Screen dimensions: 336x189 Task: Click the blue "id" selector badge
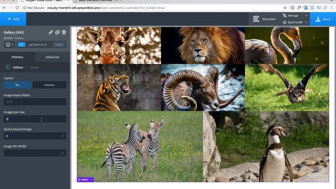click(22, 45)
